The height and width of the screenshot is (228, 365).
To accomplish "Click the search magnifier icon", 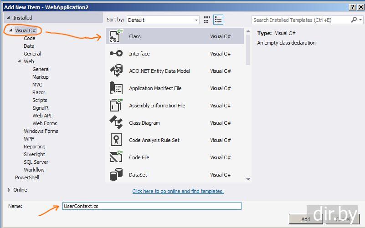I will (x=354, y=20).
